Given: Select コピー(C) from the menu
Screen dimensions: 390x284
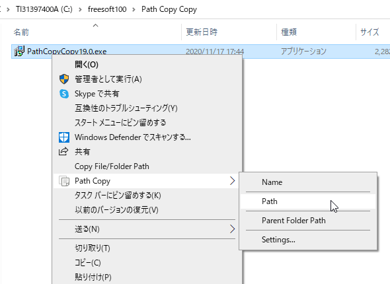Looking at the screenshot, I should [x=147, y=263].
